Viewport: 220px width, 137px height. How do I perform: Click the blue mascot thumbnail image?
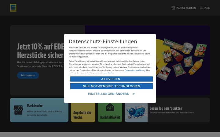(136, 113)
